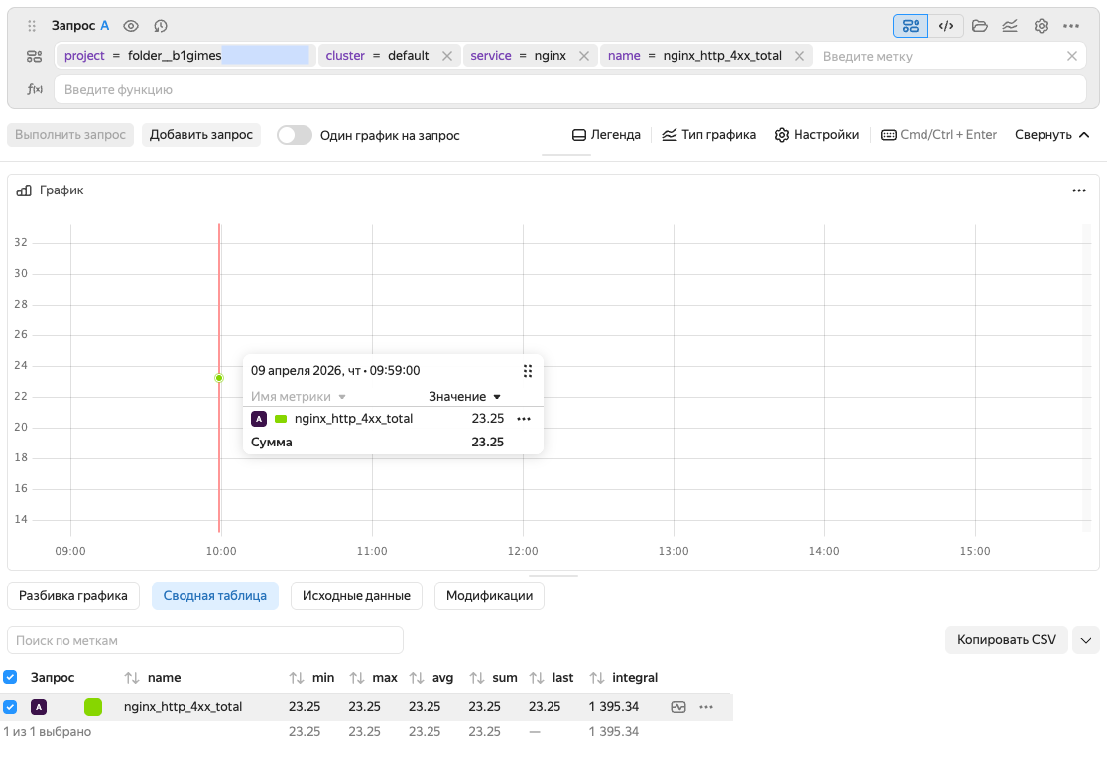This screenshot has height=761, width=1107.
Task: Open the chart three-dots menu
Action: point(1079,190)
